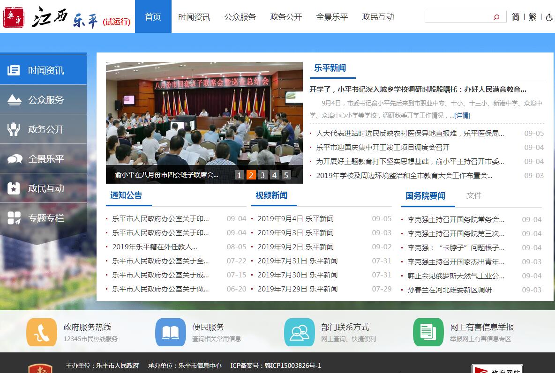This screenshot has width=555, height=373.
Task: Switch to the 文件 tab
Action: (474, 195)
